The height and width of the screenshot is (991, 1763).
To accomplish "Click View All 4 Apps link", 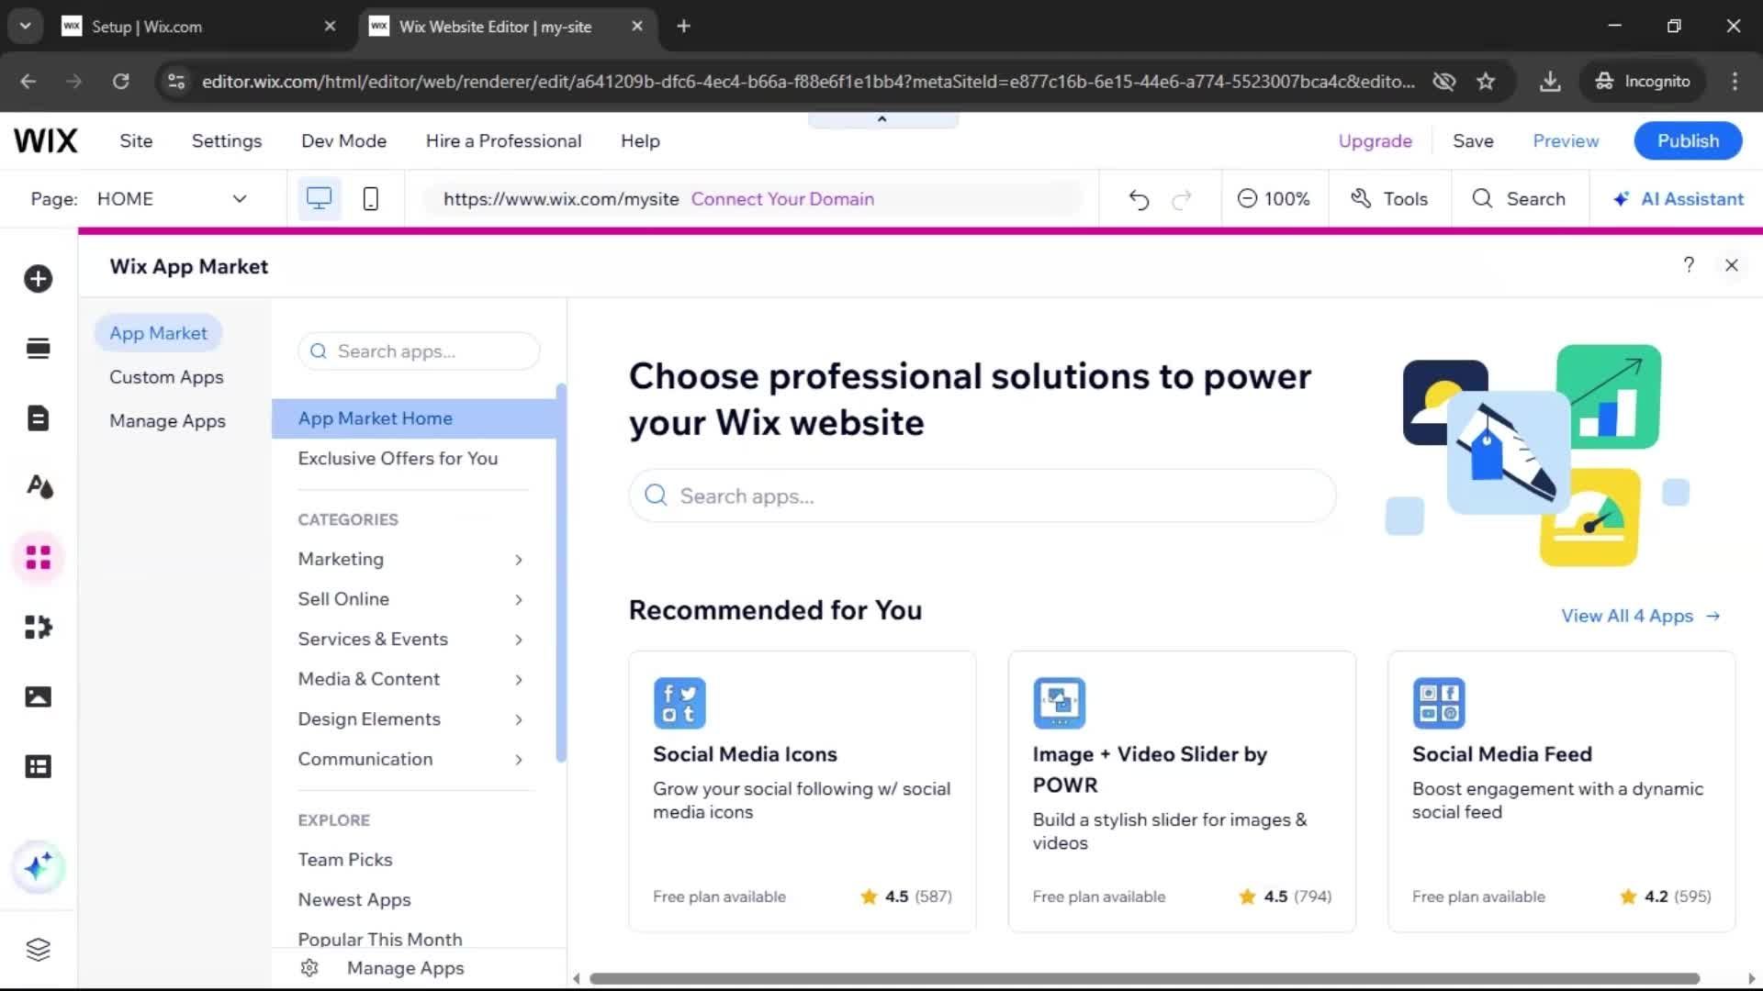I will (x=1641, y=616).
